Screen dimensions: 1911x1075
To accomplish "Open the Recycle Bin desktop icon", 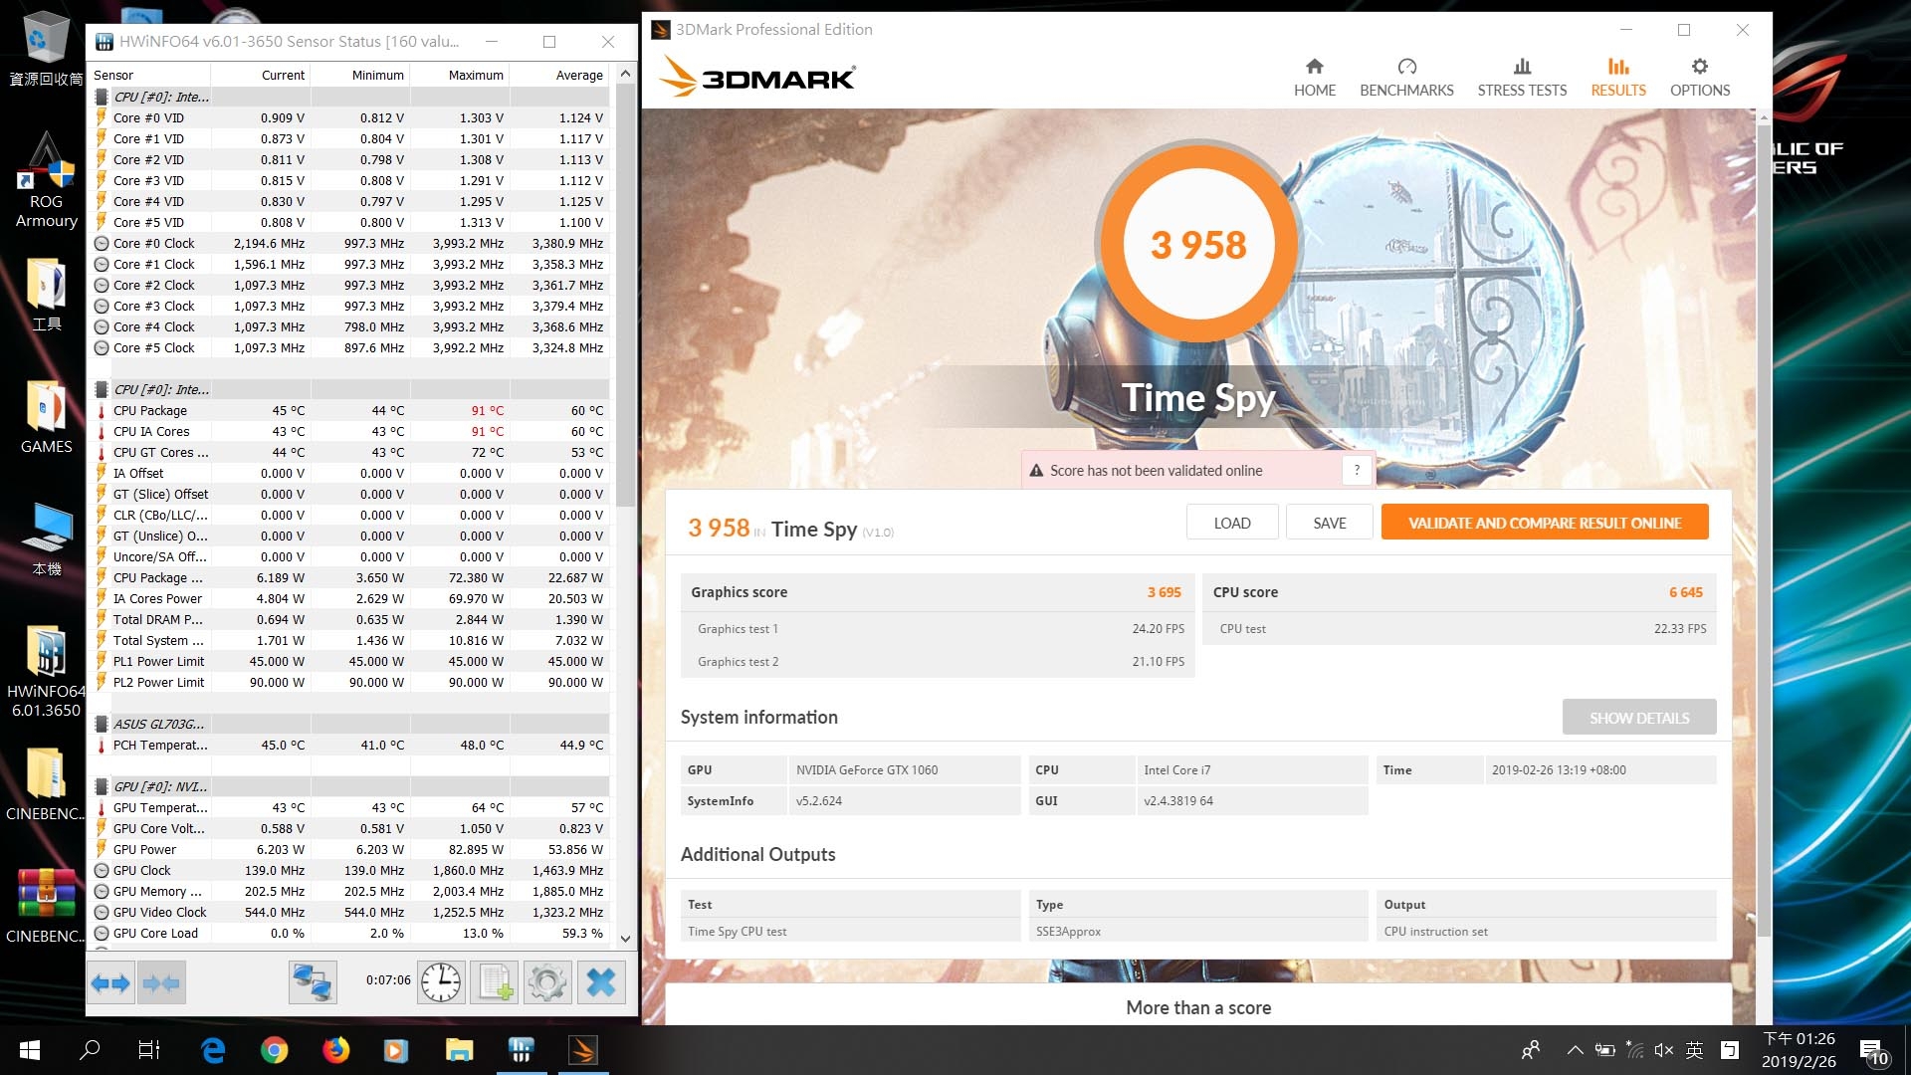I will pyautogui.click(x=46, y=48).
